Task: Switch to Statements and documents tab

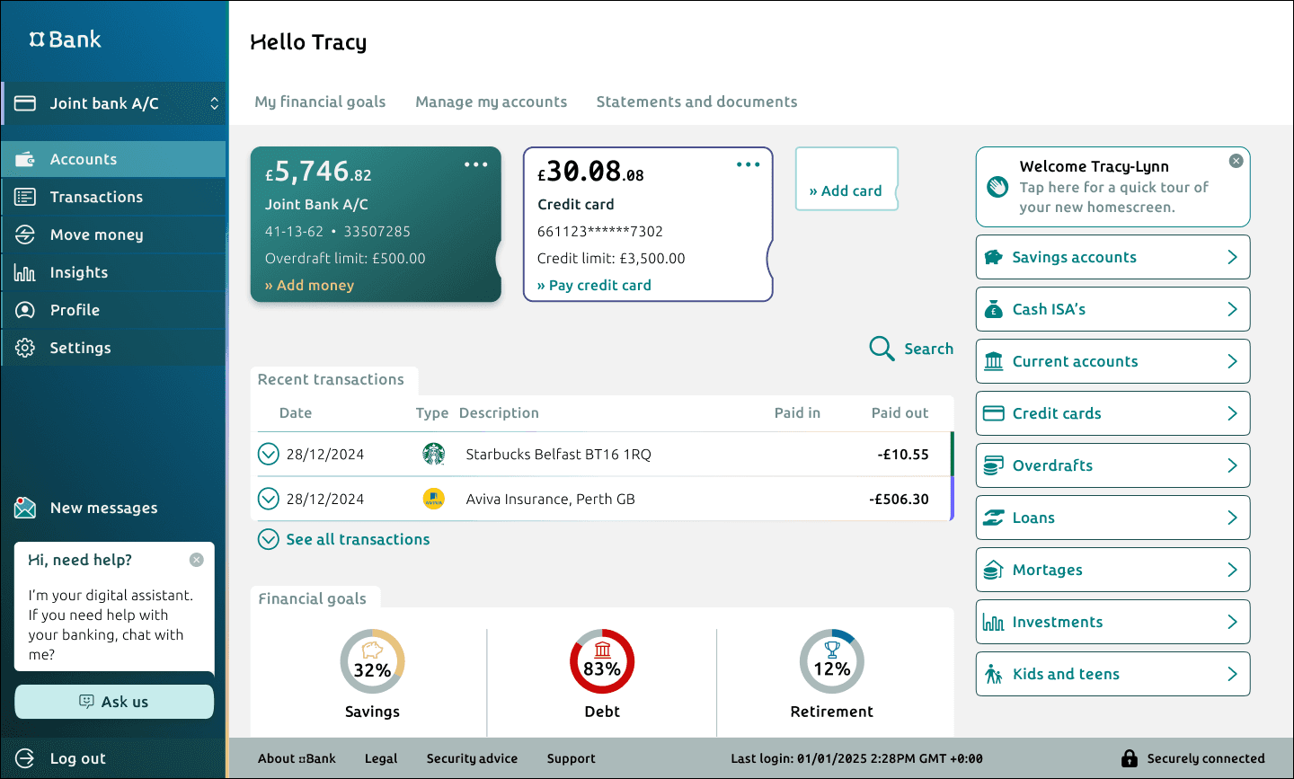Action: pos(696,102)
